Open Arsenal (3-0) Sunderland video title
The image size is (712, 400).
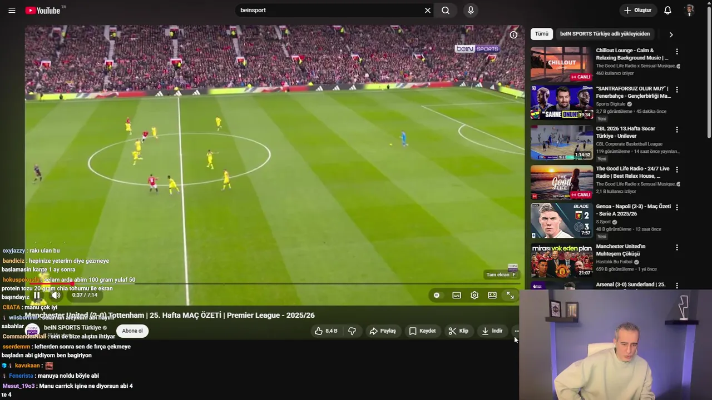631,284
